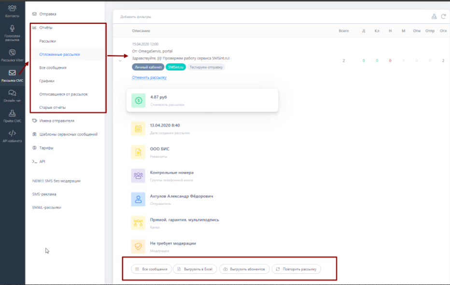Click Кл column header

(377, 31)
